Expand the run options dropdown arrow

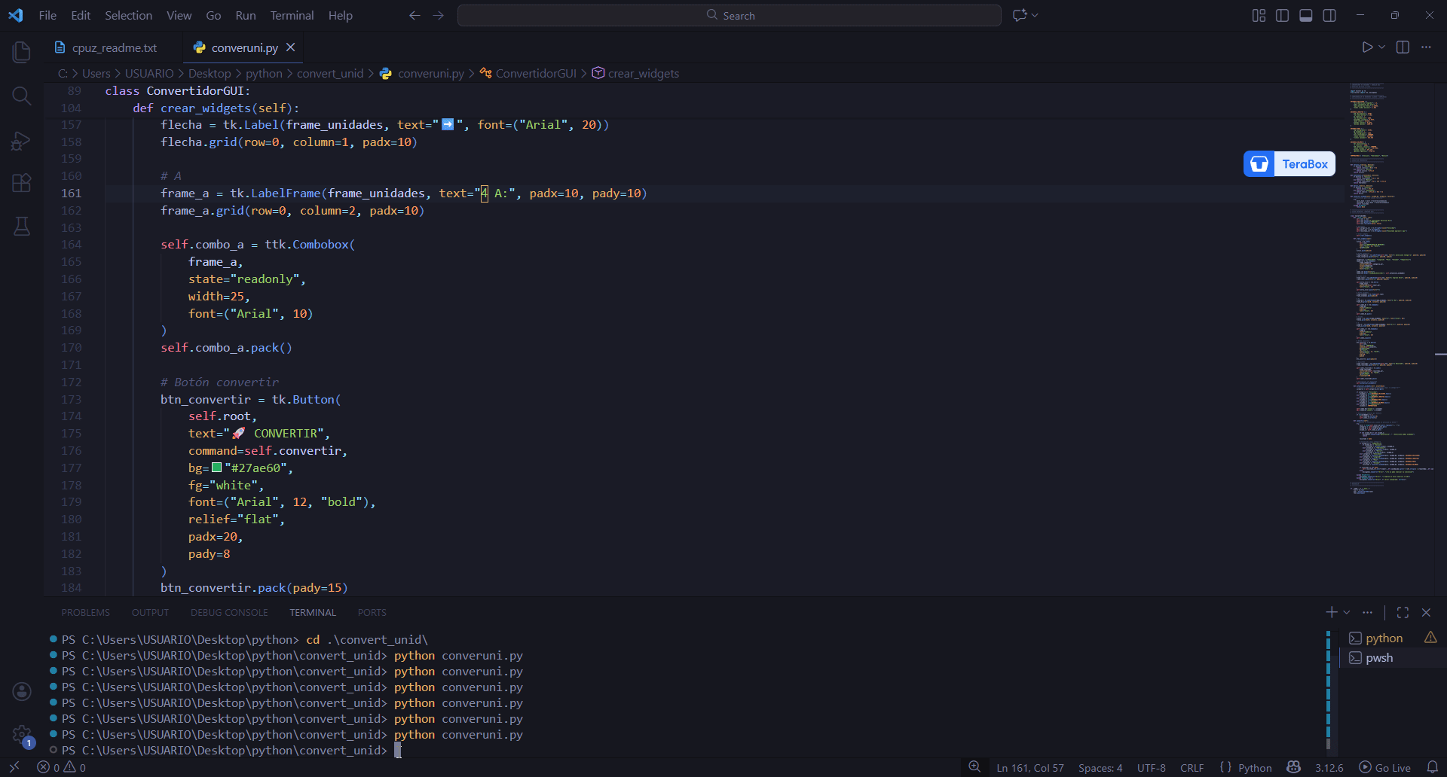[x=1382, y=47]
